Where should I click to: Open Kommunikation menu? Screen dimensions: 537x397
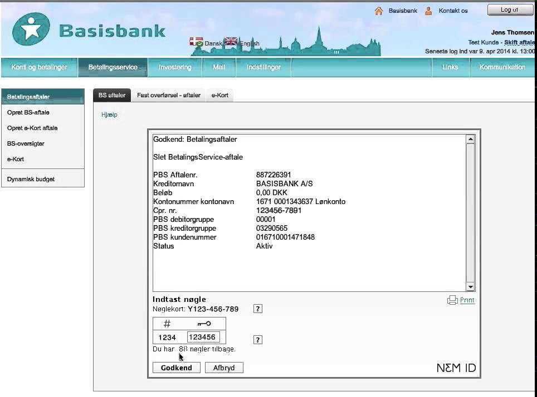tap(502, 67)
